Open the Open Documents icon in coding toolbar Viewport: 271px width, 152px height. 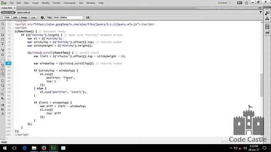click(x=3, y=24)
